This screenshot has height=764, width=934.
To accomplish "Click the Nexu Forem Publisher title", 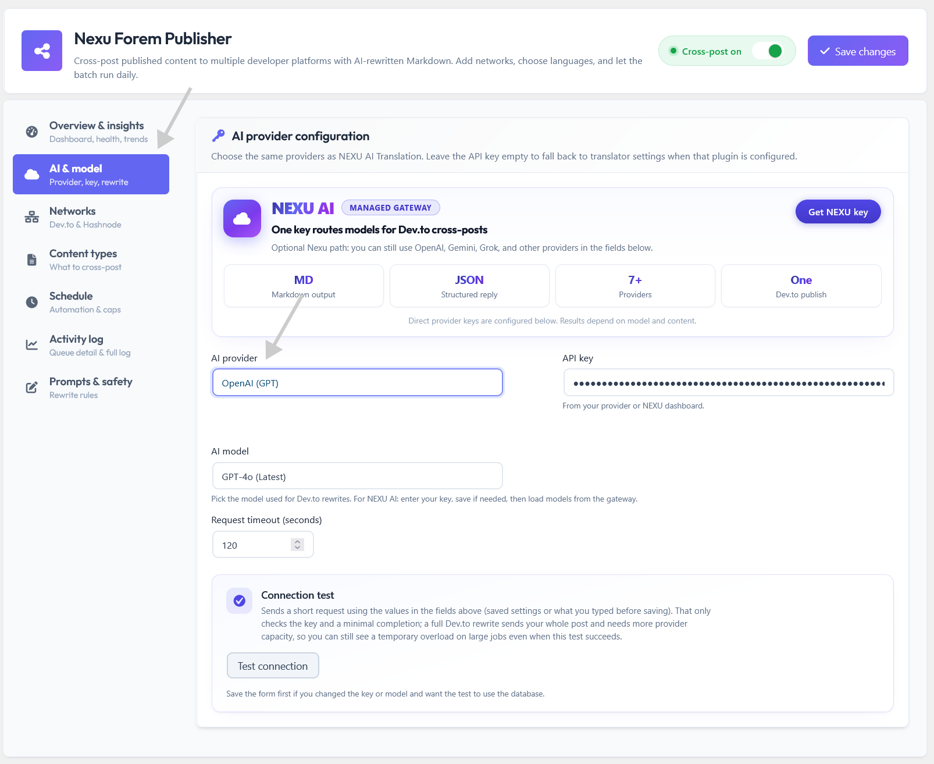I will pyautogui.click(x=153, y=38).
